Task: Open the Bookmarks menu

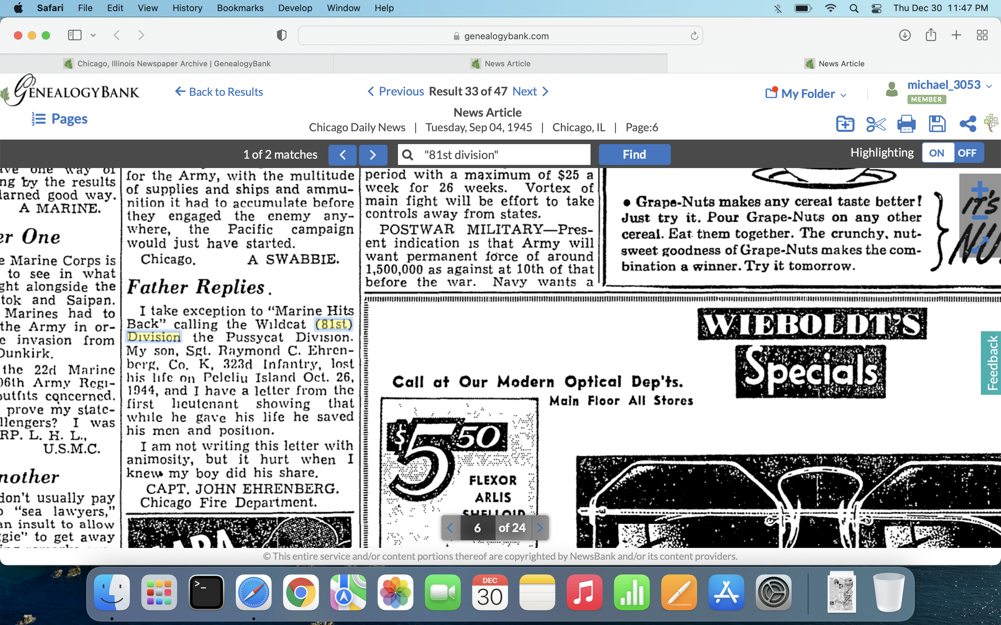Action: coord(240,8)
